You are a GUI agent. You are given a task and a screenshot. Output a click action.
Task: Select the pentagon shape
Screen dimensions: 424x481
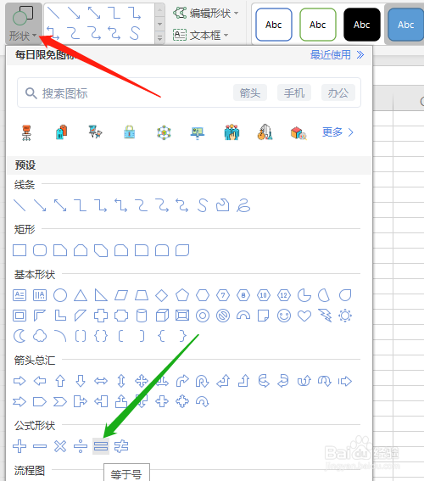tap(182, 295)
